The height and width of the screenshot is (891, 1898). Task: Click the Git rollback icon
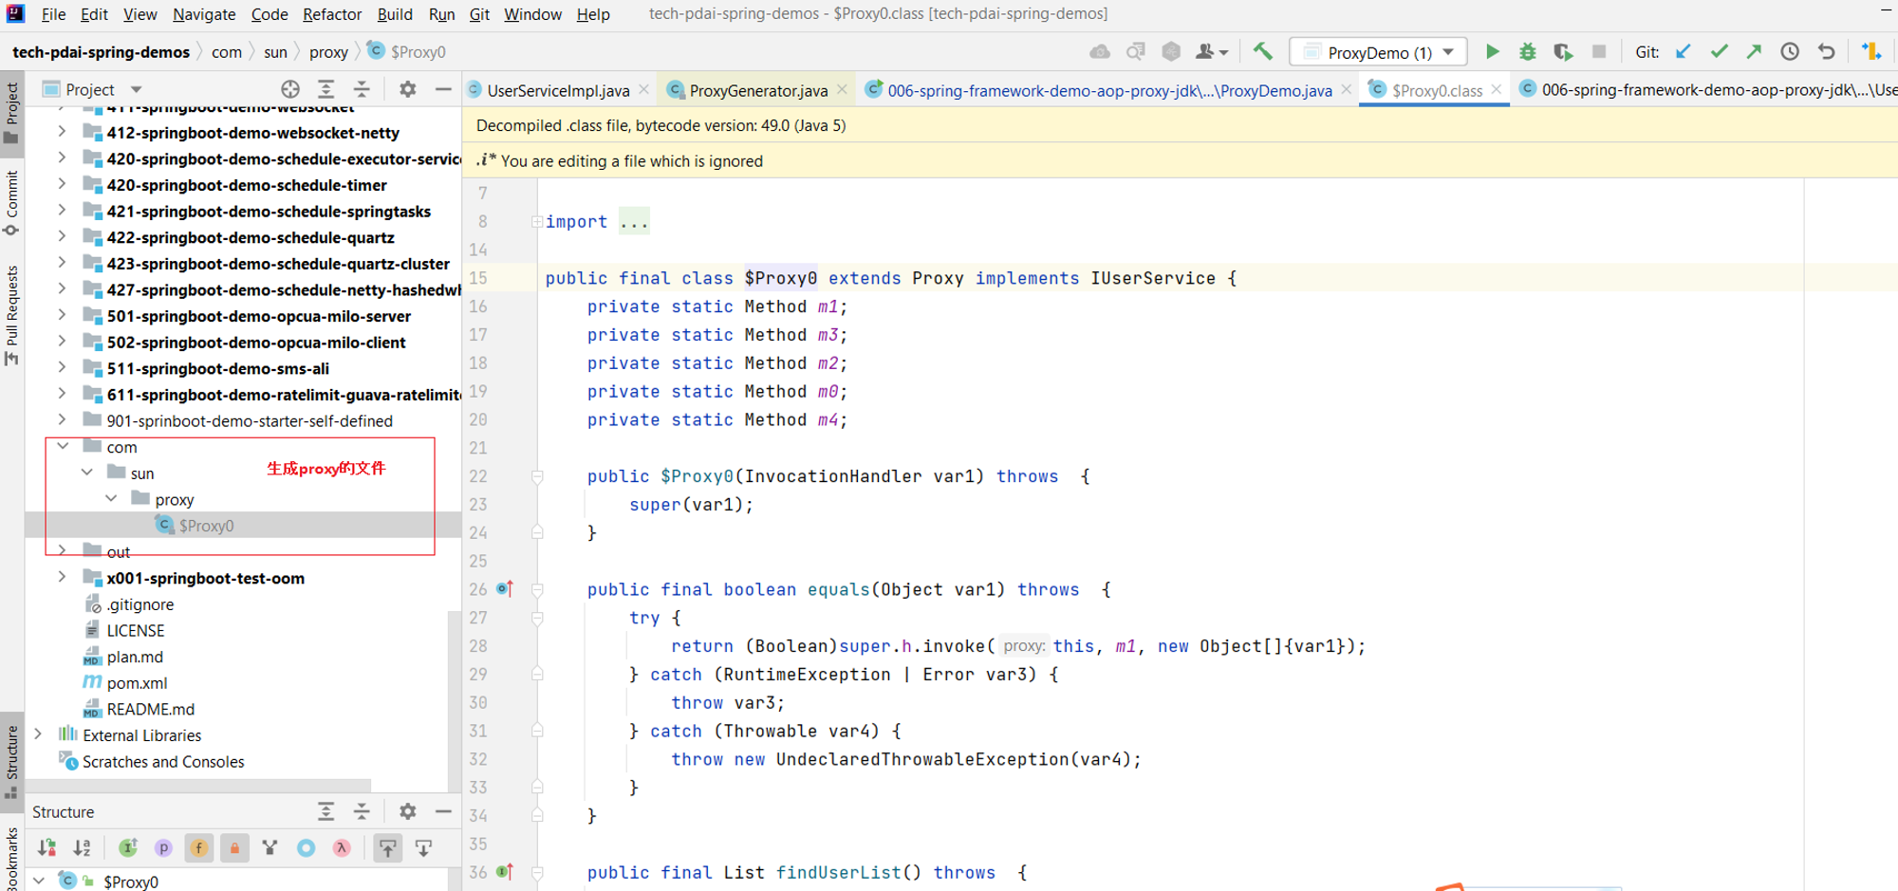1826,52
